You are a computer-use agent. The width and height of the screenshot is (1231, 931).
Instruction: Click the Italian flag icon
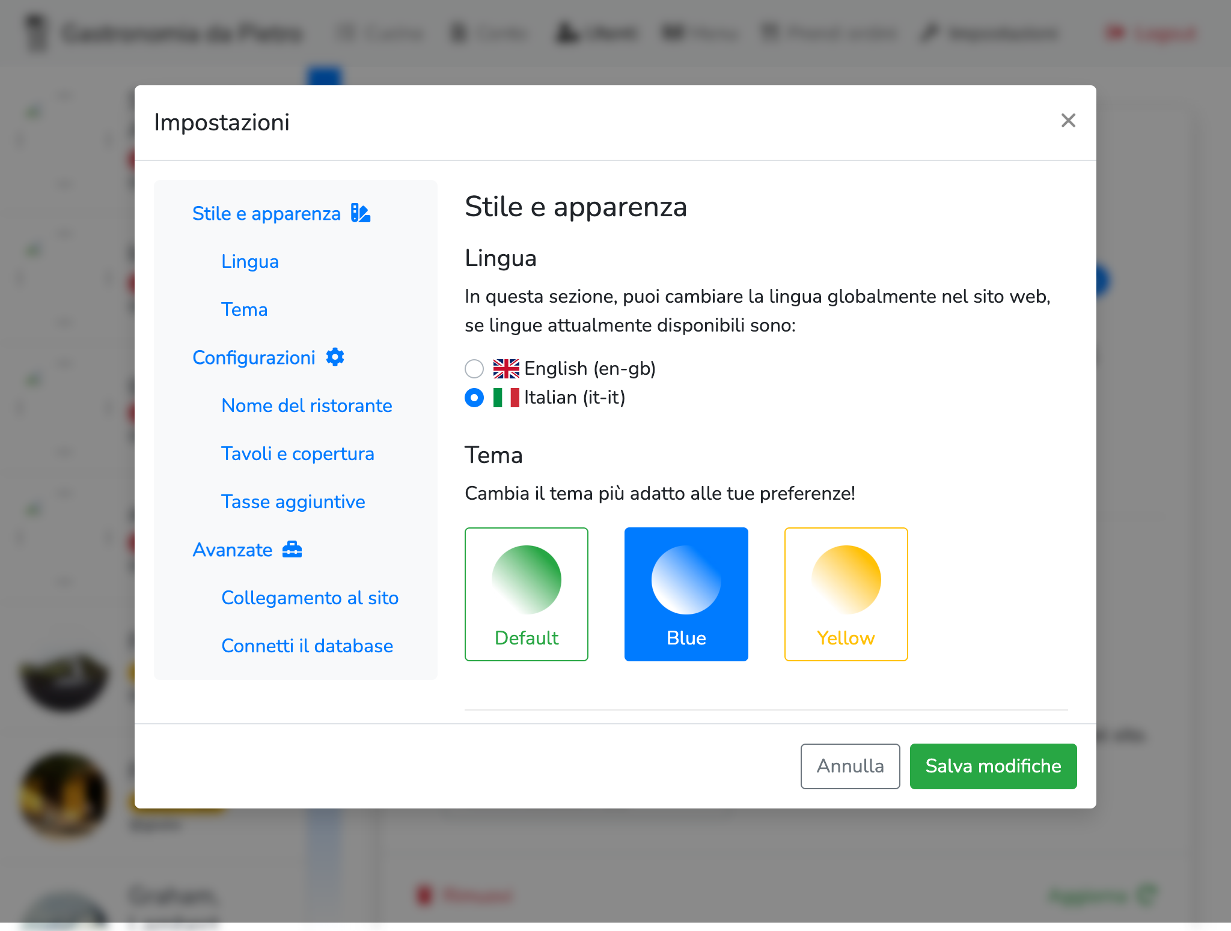coord(506,398)
